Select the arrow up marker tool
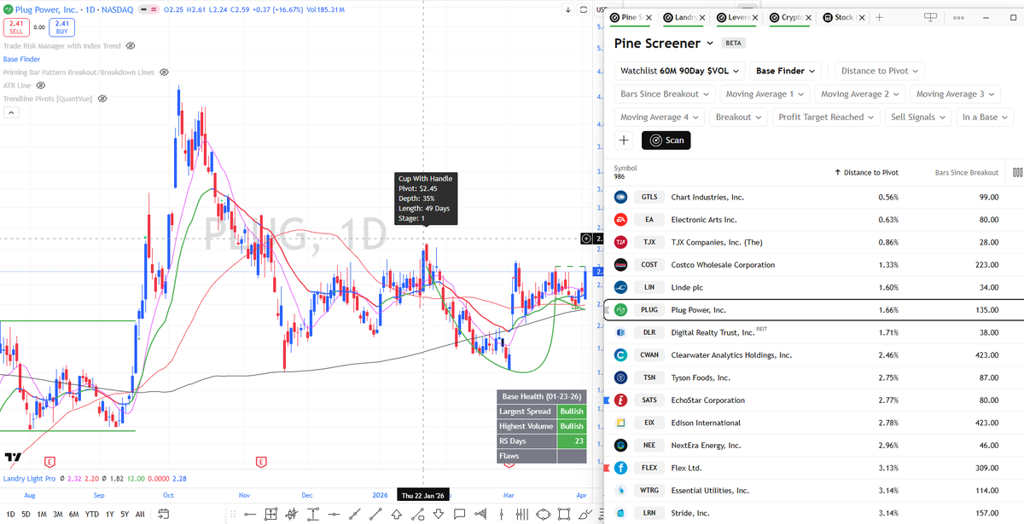The height and width of the screenshot is (524, 1024). pos(397,514)
